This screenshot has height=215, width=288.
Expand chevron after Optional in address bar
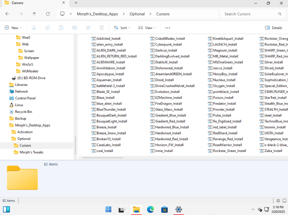tap(150, 14)
